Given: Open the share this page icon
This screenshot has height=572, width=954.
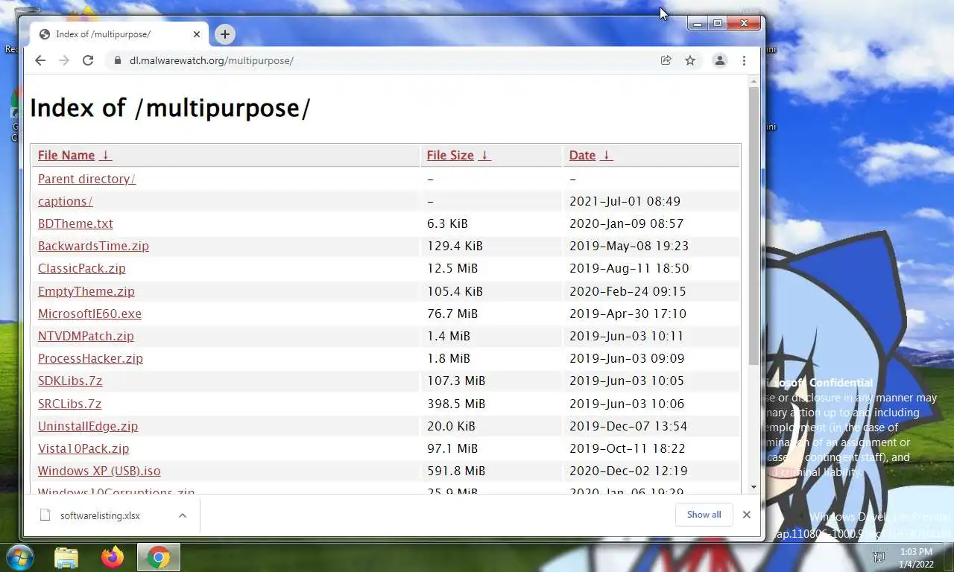Looking at the screenshot, I should pyautogui.click(x=666, y=60).
